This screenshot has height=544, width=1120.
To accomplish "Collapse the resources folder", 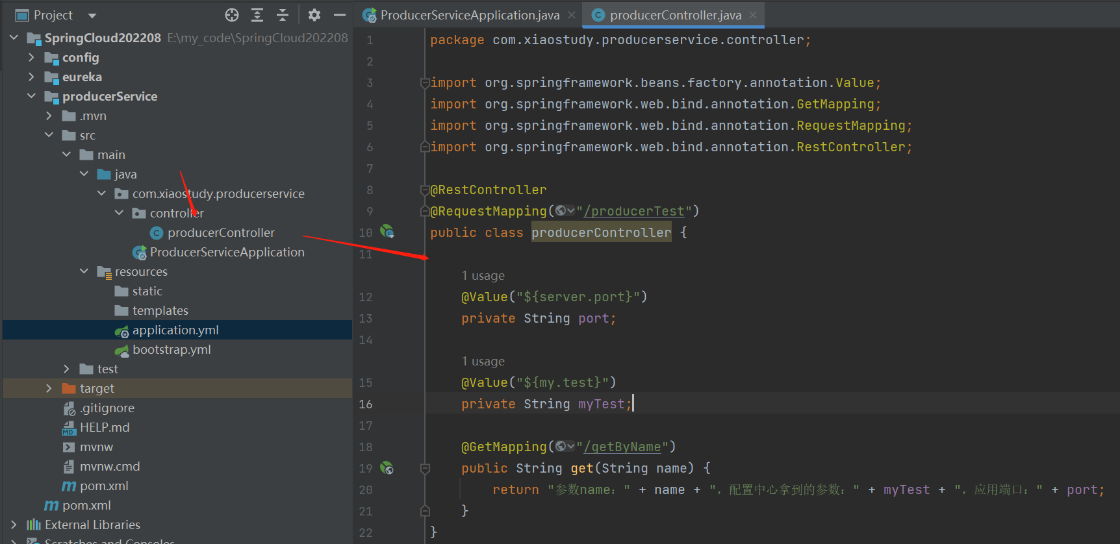I will 84,271.
